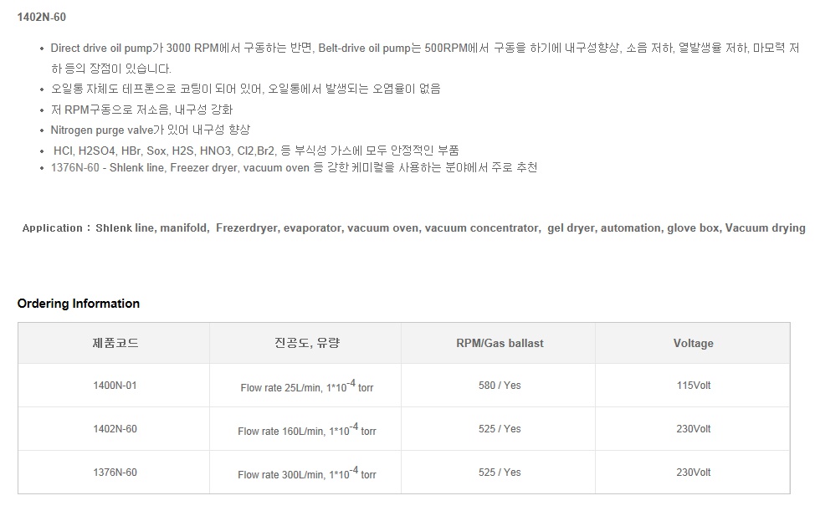Click the Flow rate 300L/min cell

click(x=306, y=473)
